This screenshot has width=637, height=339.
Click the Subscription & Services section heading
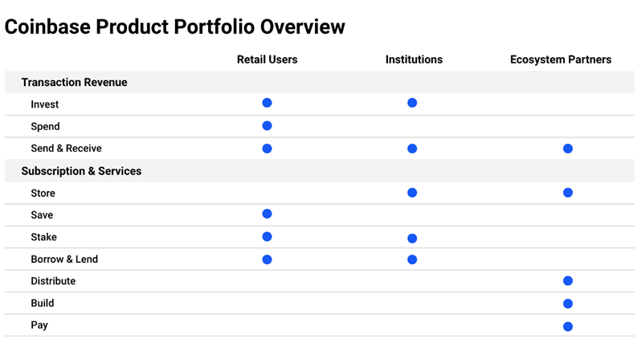[81, 171]
